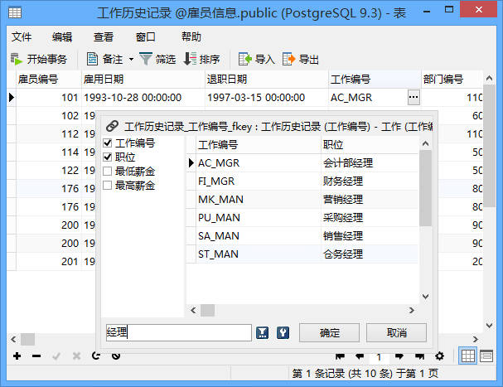Check the 最低薪金 column checkbox
This screenshot has width=503, height=387.
pyautogui.click(x=108, y=171)
